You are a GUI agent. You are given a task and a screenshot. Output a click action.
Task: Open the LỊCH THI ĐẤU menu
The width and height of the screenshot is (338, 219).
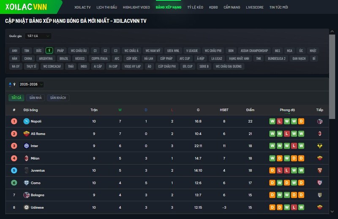(x=106, y=8)
